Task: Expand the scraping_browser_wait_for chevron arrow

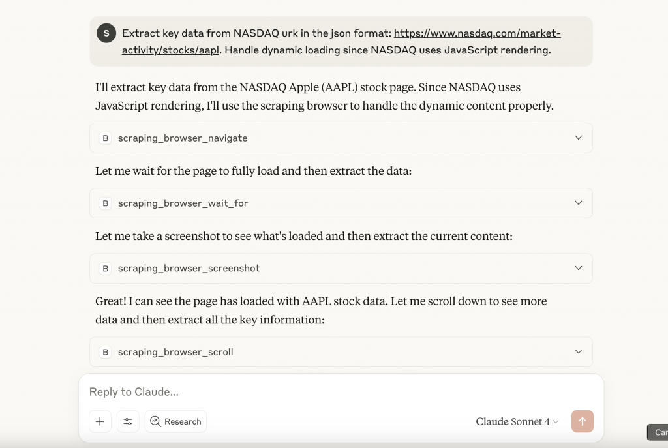Action: (578, 203)
